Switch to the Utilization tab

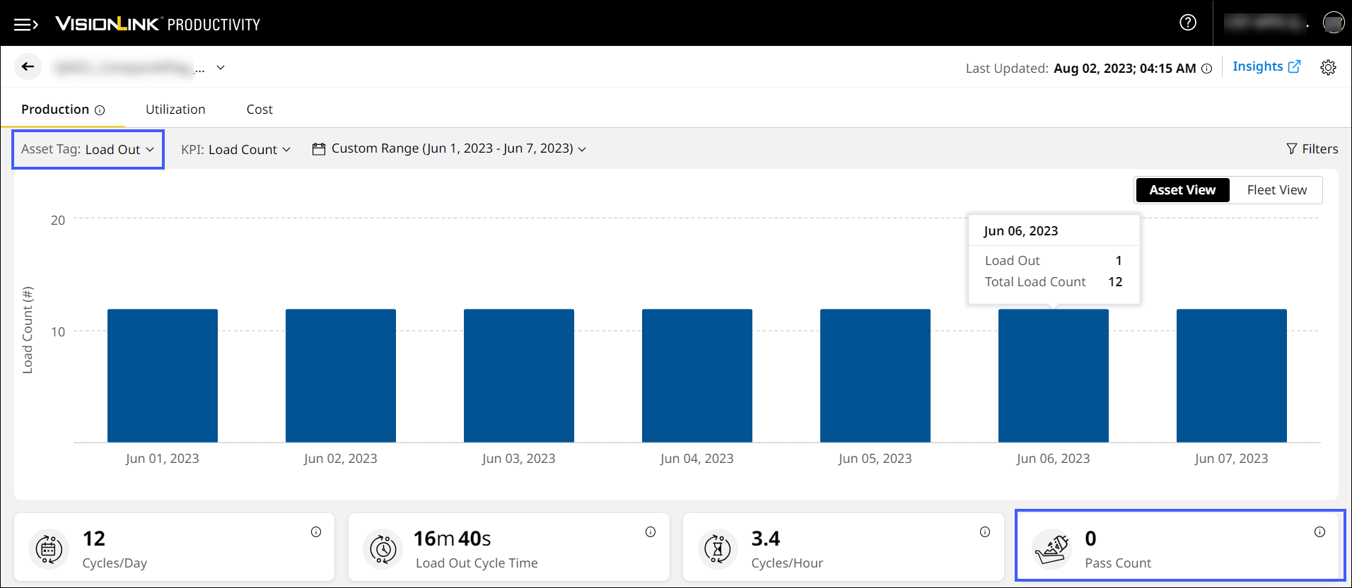pyautogui.click(x=175, y=110)
